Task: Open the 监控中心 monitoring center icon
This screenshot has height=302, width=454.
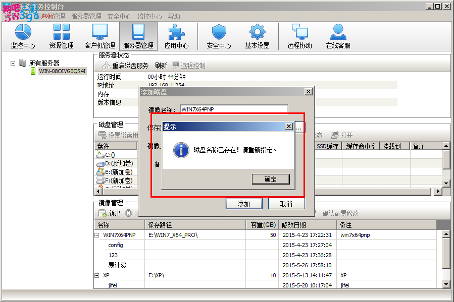Action: point(23,36)
